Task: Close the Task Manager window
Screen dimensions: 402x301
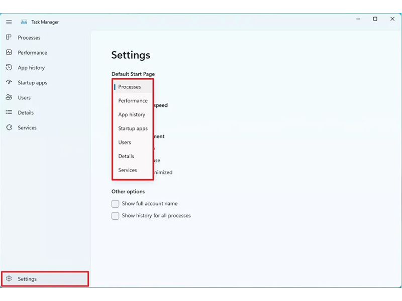Action: tap(392, 19)
